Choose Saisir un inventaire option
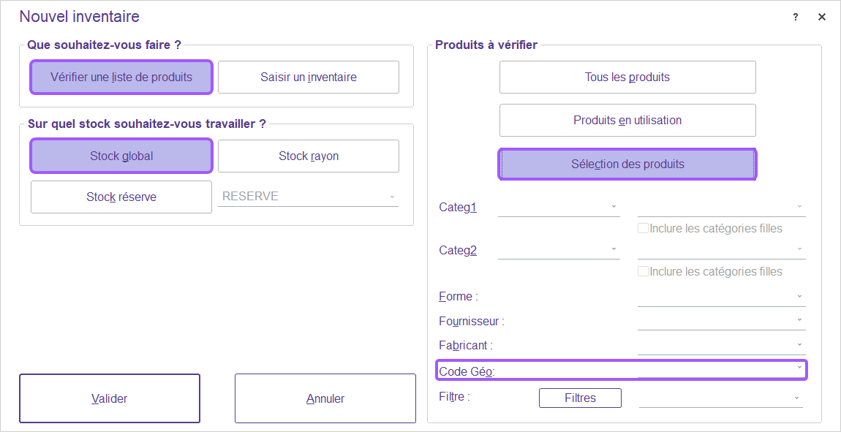The height and width of the screenshot is (432, 841). (309, 77)
